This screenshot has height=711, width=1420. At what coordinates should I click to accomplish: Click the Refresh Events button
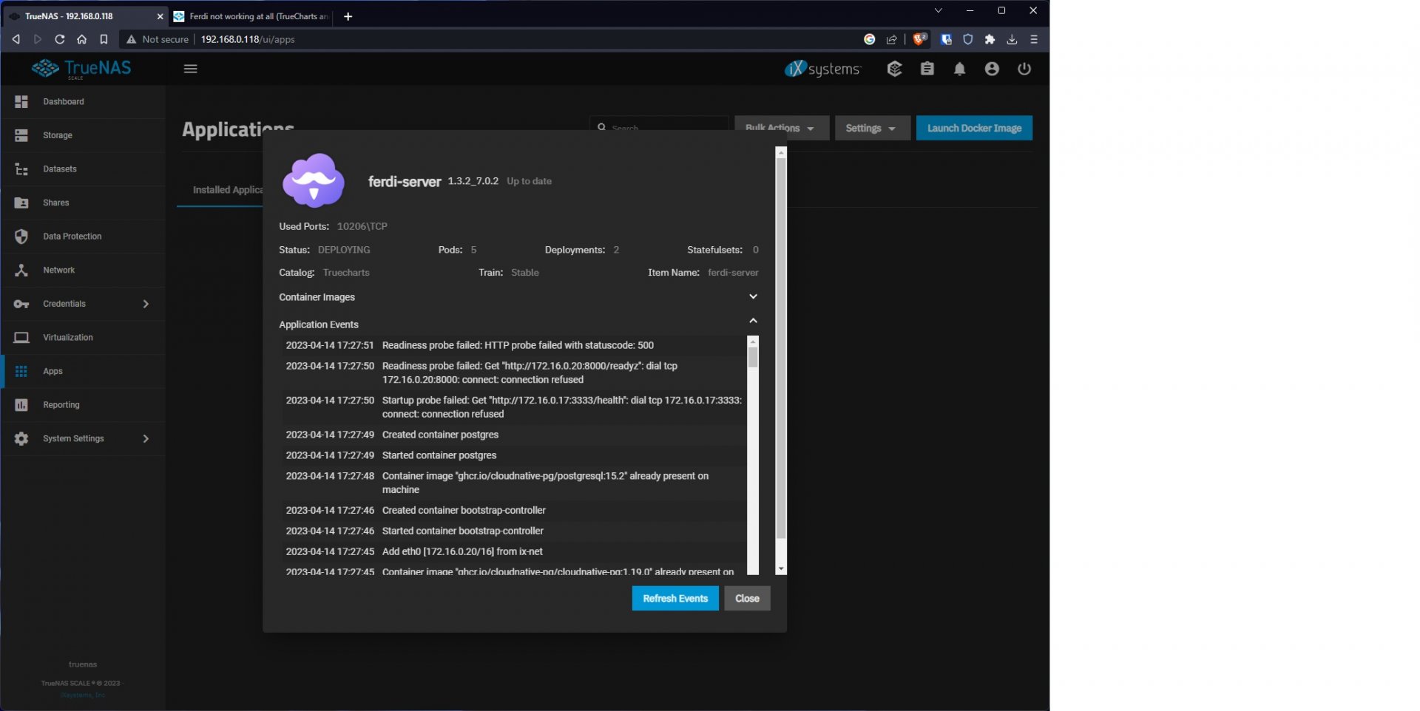point(674,598)
